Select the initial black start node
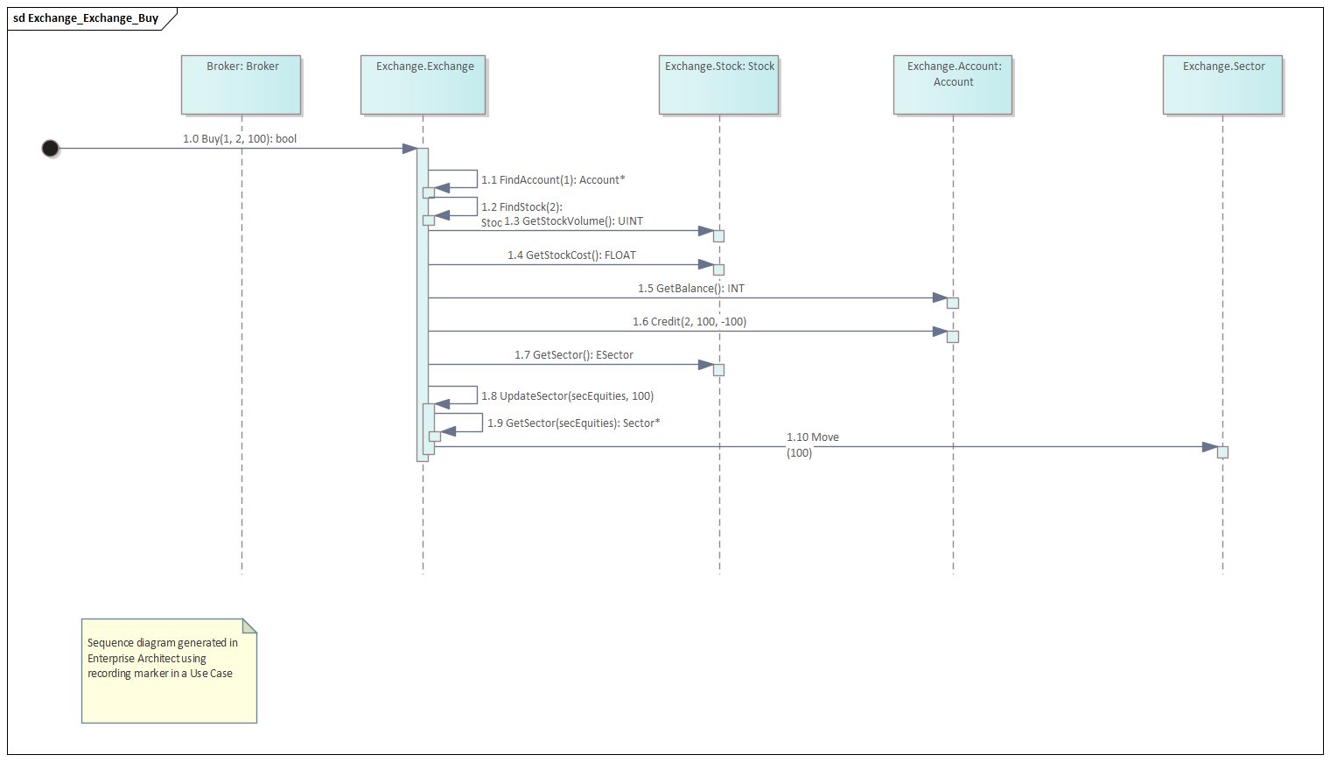Viewport: 1330px width, 762px height. coord(50,148)
